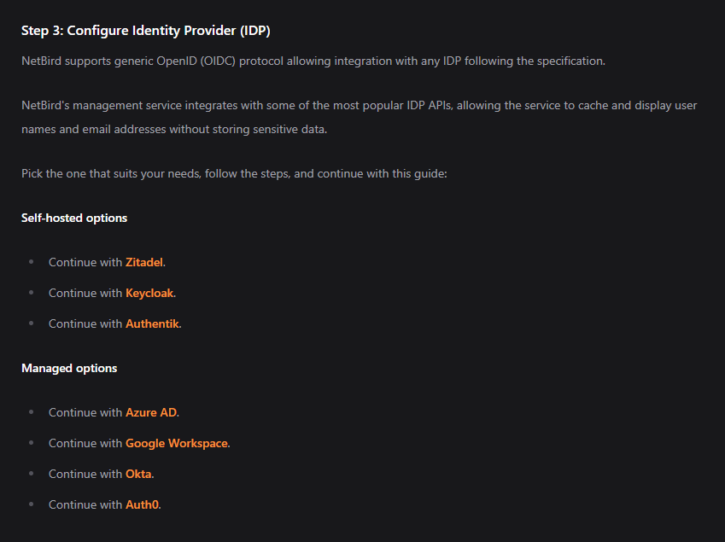Click the paragraph about generic OpenID (OIDC) protocol
Screen dimensions: 725x542
pyautogui.click(x=313, y=61)
